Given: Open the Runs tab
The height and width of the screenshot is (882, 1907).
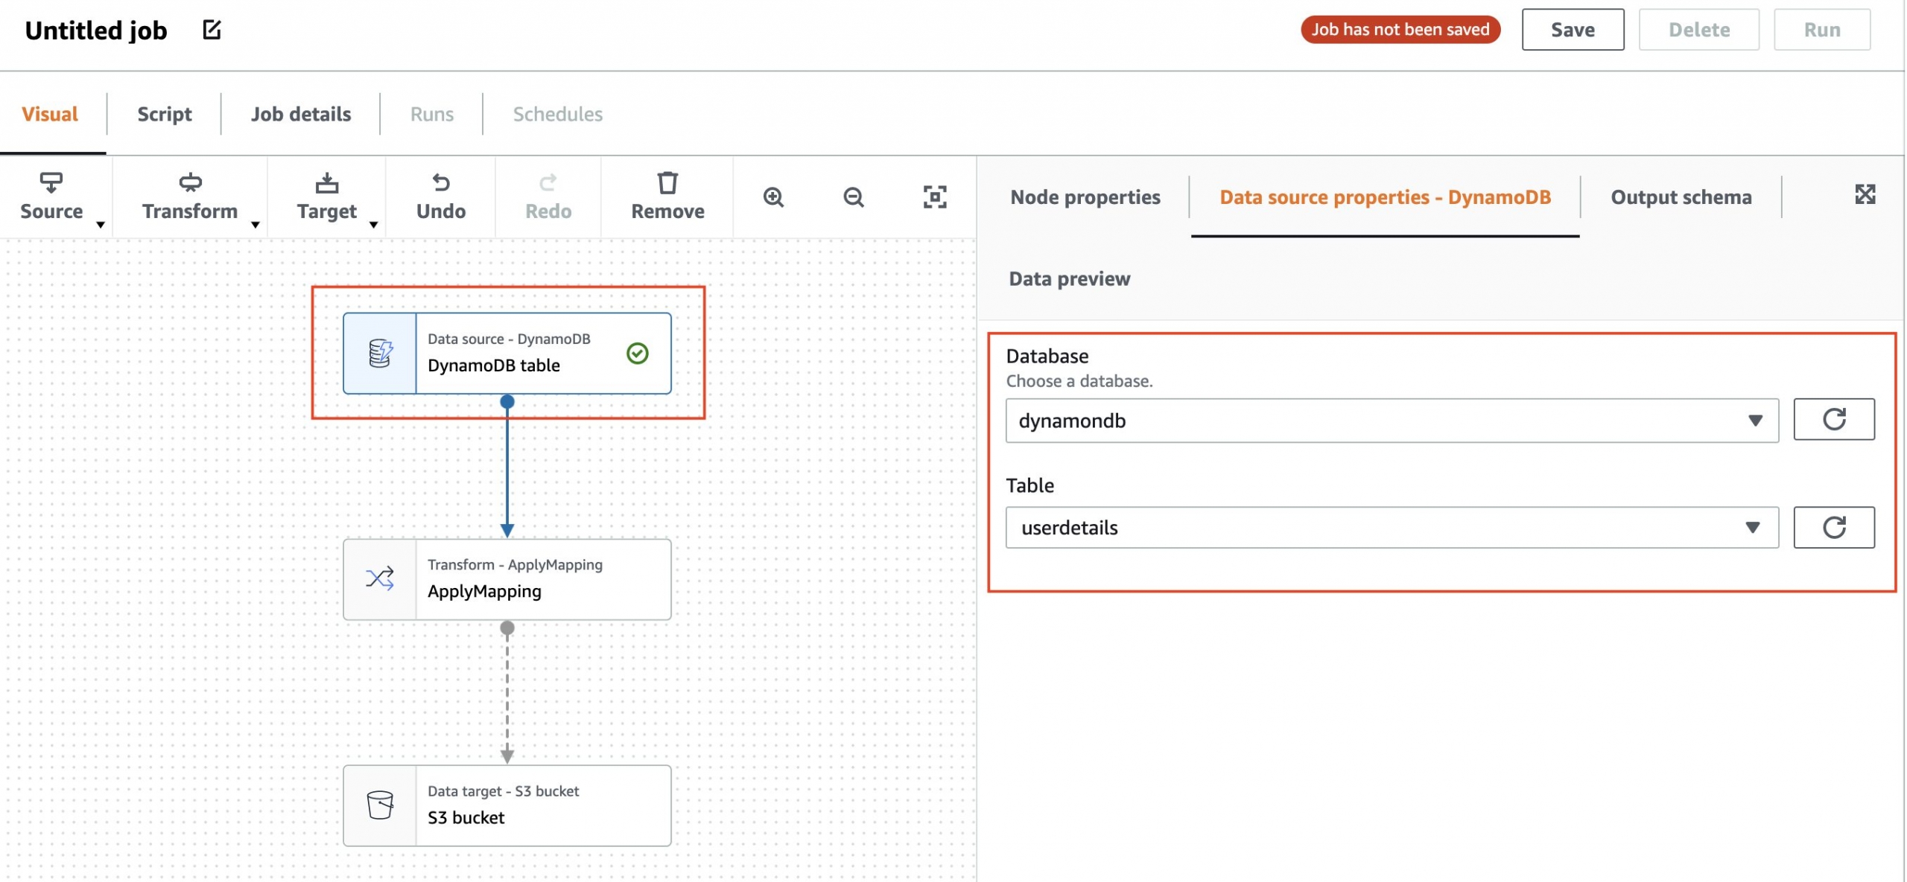Looking at the screenshot, I should coord(432,114).
